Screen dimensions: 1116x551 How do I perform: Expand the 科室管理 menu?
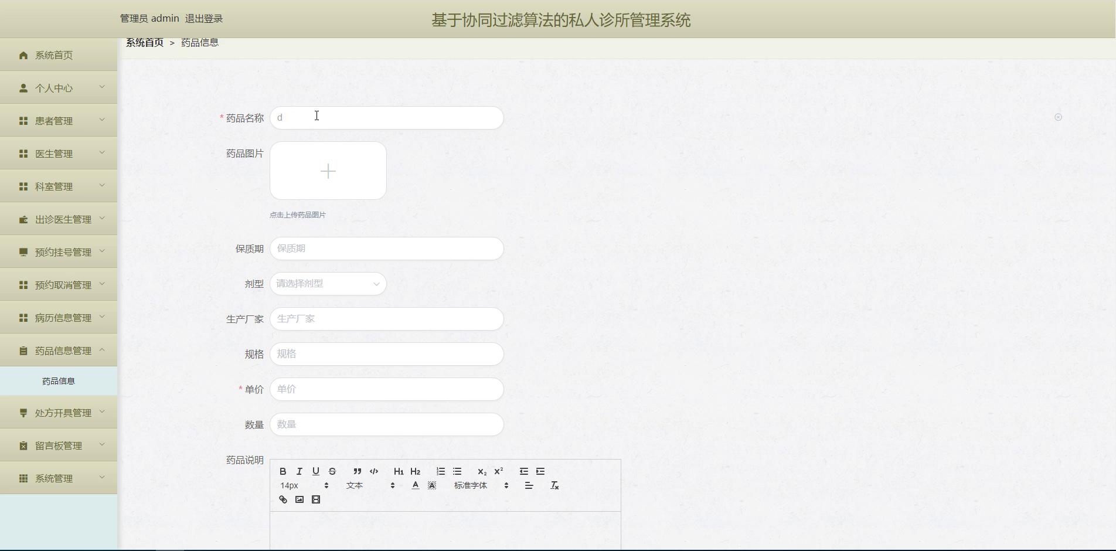[x=59, y=186]
